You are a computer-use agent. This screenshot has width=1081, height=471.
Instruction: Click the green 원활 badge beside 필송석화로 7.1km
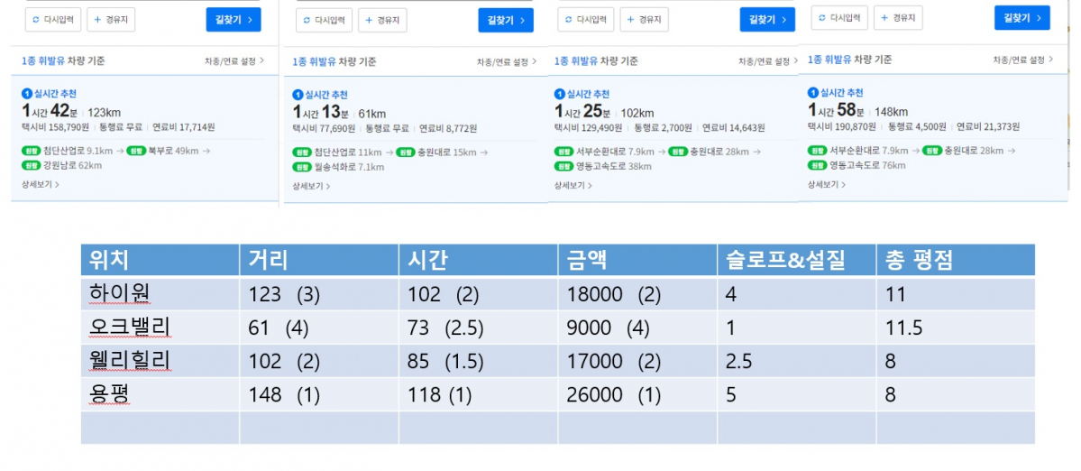pos(301,166)
